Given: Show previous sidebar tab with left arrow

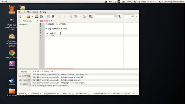Looking at the screenshot, I should 18,21.
